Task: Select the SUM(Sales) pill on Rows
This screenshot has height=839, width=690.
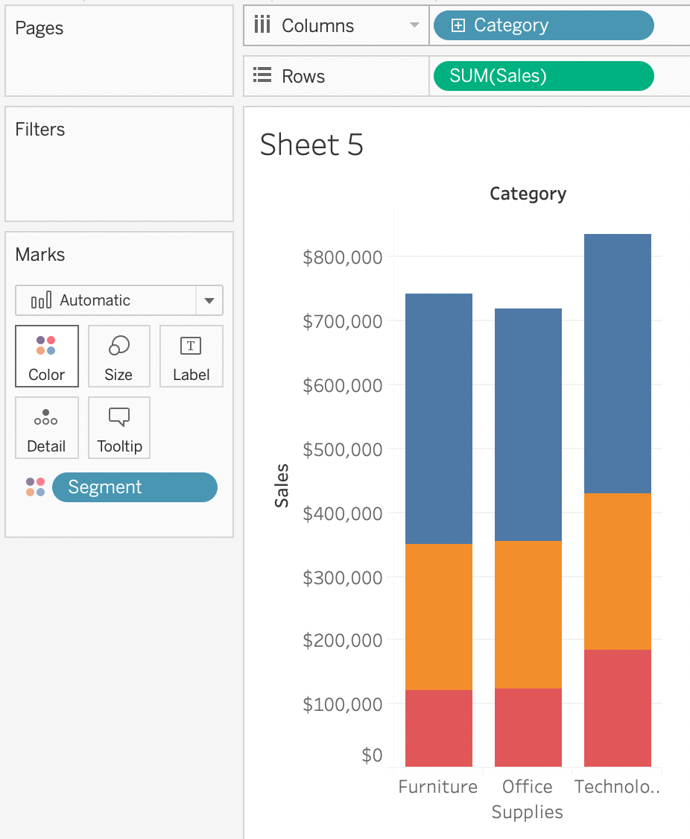Action: [543, 76]
